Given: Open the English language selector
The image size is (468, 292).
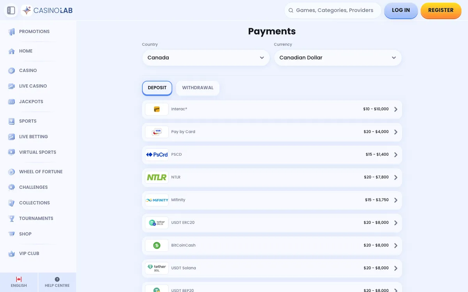Looking at the screenshot, I should coord(19,282).
